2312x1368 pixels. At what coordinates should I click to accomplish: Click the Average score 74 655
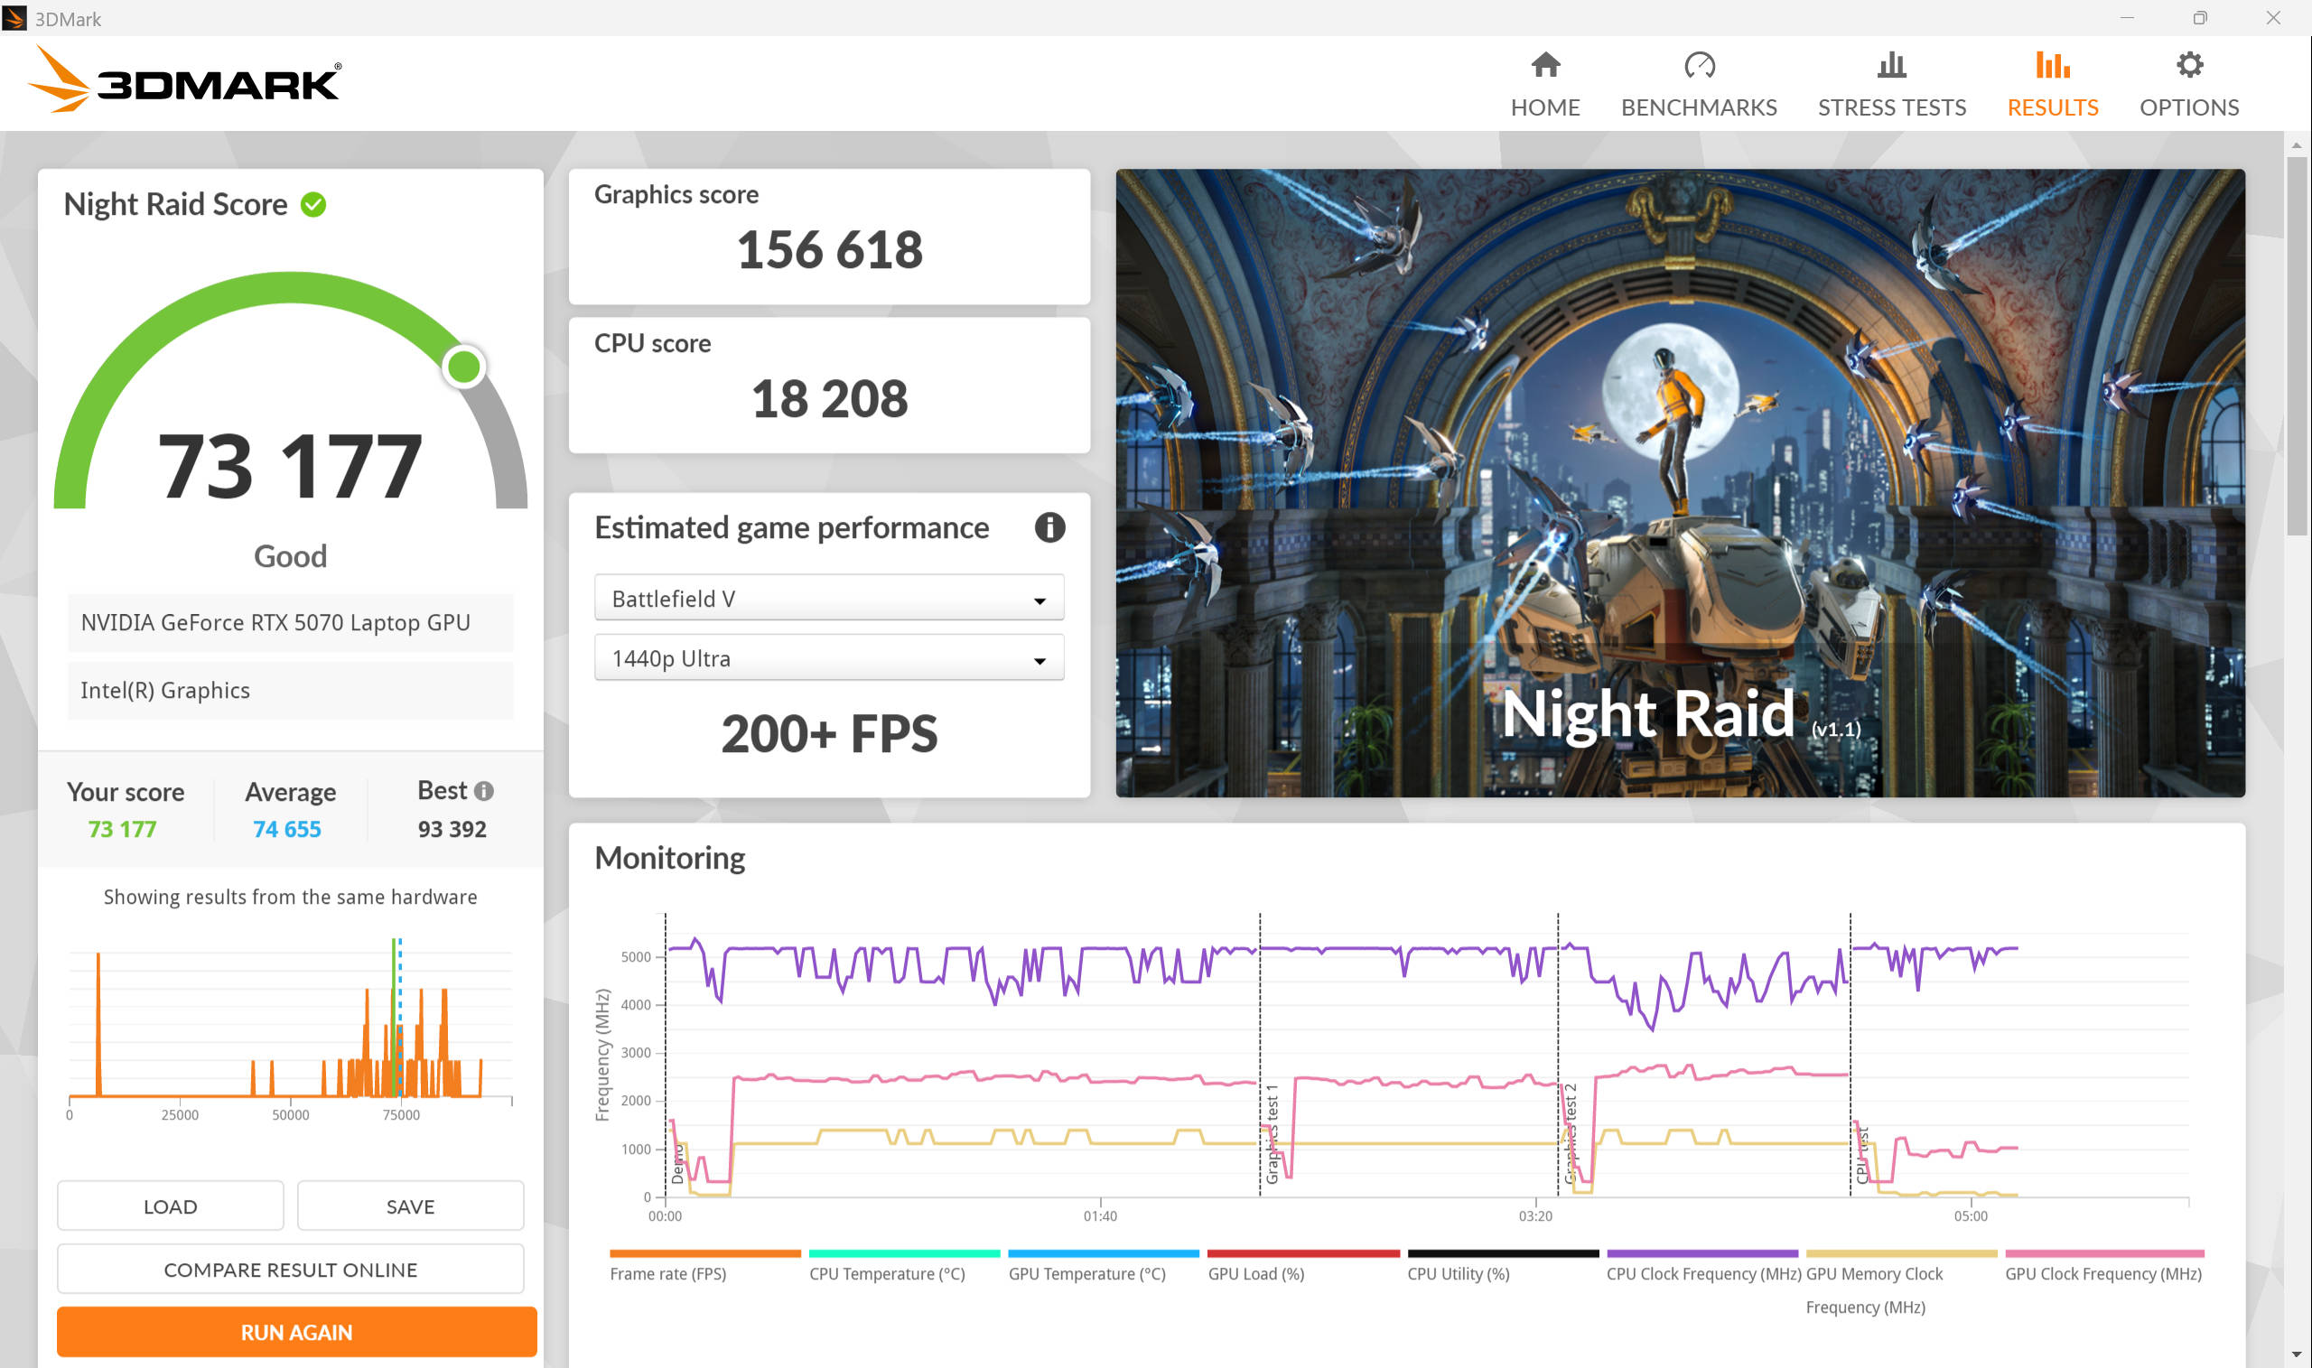[286, 829]
